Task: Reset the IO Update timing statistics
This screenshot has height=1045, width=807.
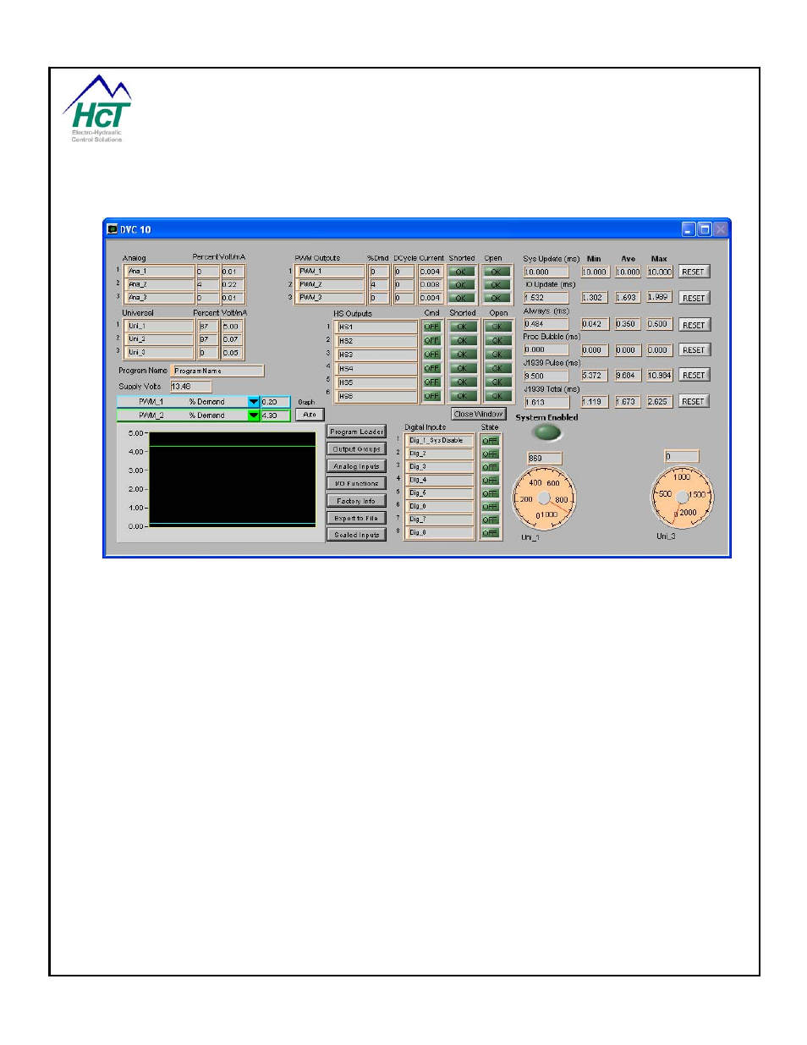Action: tap(694, 298)
